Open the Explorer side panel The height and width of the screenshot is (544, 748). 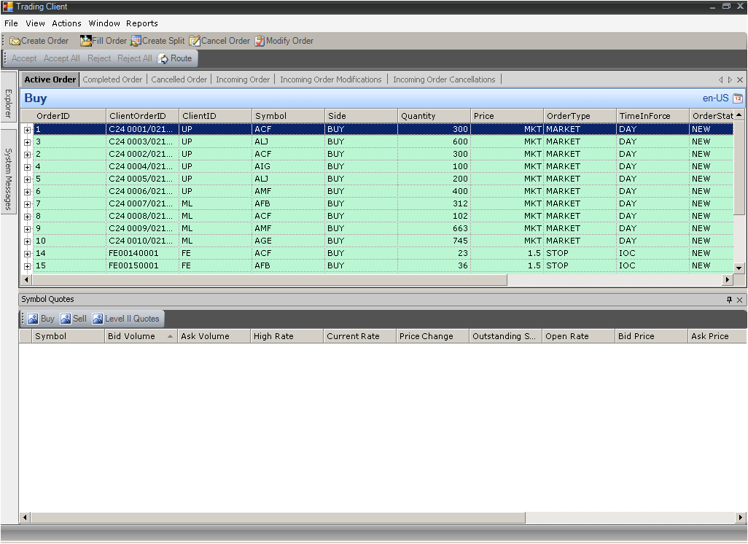(x=8, y=102)
